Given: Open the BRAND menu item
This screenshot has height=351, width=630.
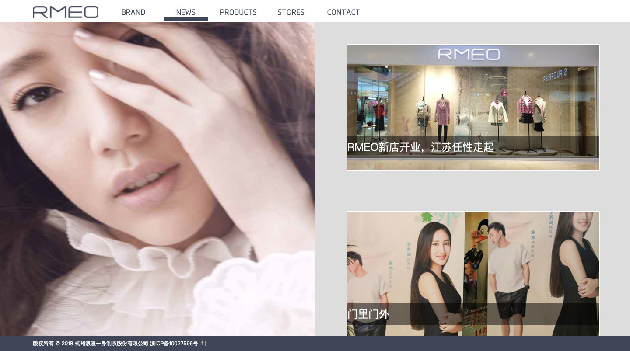Looking at the screenshot, I should (x=133, y=12).
